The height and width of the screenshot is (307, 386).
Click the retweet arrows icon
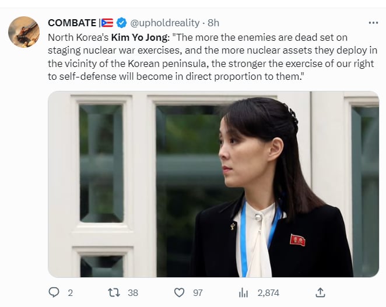[114, 292]
